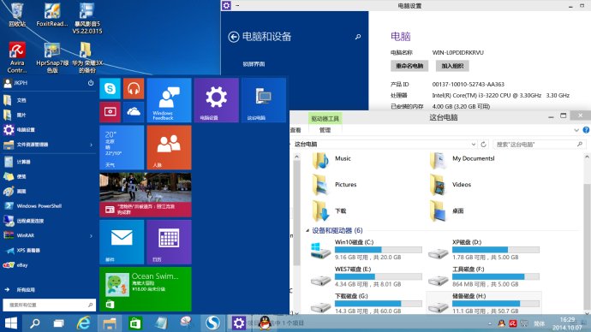Open the Avira Control desktop shortcut
This screenshot has height=332, width=591.
pos(17,57)
